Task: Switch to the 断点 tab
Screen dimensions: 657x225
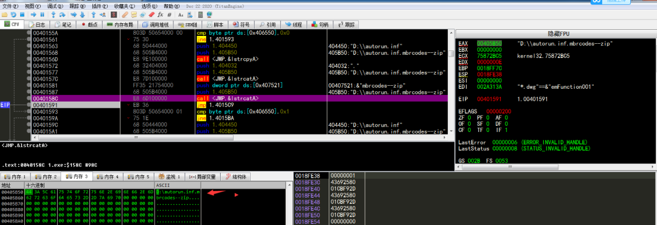Action: pyautogui.click(x=89, y=25)
